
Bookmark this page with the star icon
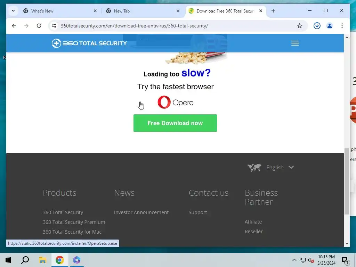click(x=300, y=26)
